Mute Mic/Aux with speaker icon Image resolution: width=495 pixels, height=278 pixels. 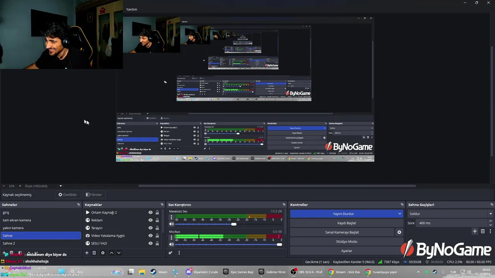[x=171, y=244]
